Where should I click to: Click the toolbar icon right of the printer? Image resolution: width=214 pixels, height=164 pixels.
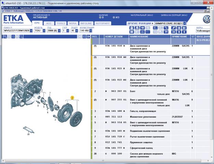[137, 28]
